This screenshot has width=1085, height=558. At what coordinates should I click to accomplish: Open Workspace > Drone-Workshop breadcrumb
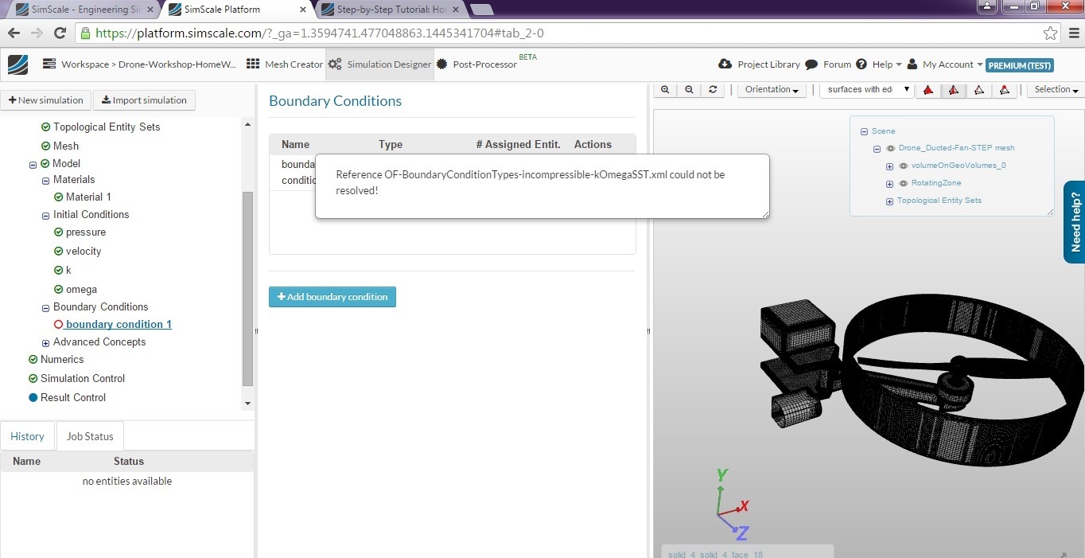coord(140,64)
